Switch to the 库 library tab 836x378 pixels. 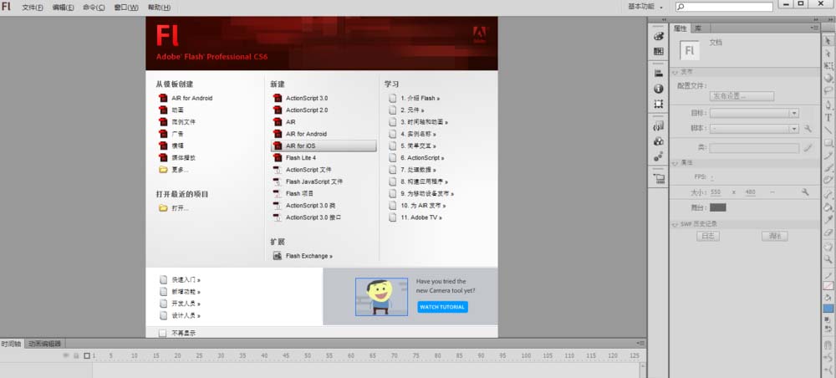click(x=697, y=28)
